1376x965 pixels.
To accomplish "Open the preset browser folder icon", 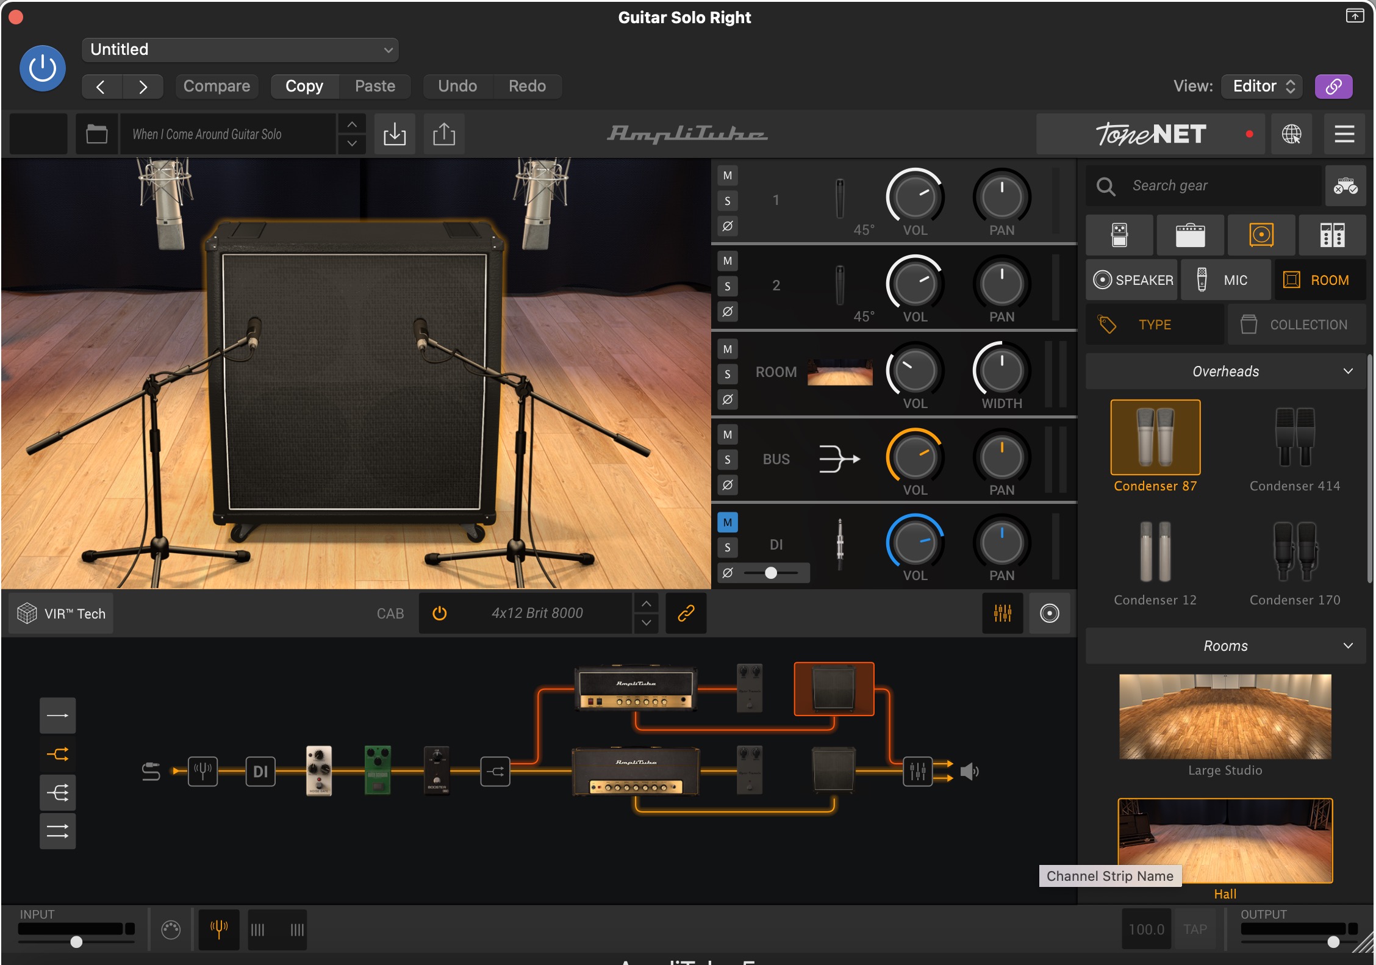I will coord(96,134).
